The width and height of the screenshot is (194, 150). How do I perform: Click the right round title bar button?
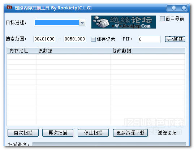click(x=184, y=8)
